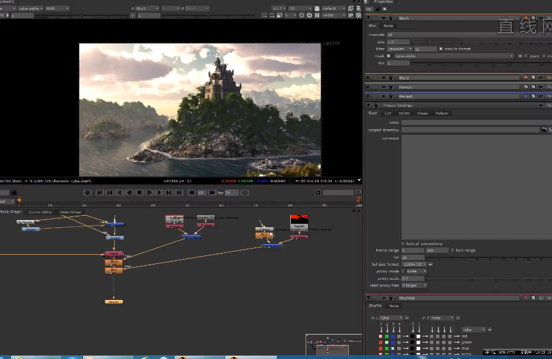This screenshot has height=359, width=552.
Task: Open the Views tab in Project Settings
Action: [423, 113]
